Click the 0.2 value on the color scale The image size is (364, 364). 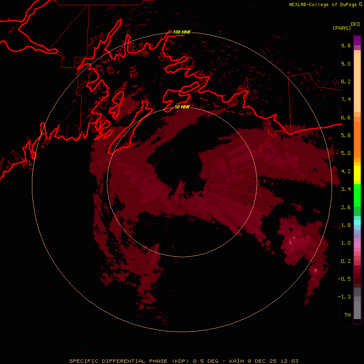coord(346,261)
